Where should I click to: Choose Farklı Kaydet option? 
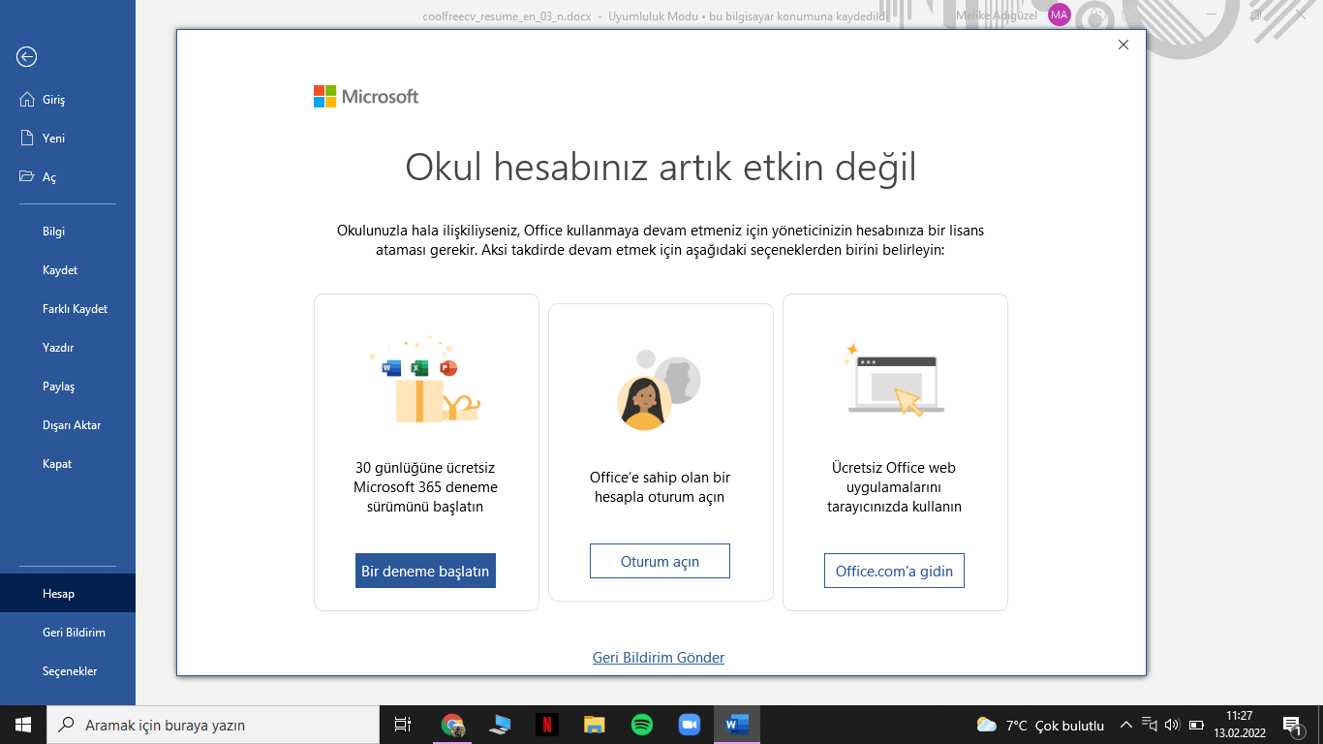[68, 309]
